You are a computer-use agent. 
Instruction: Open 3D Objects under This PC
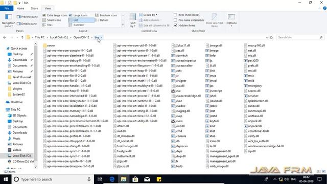click(x=17, y=116)
